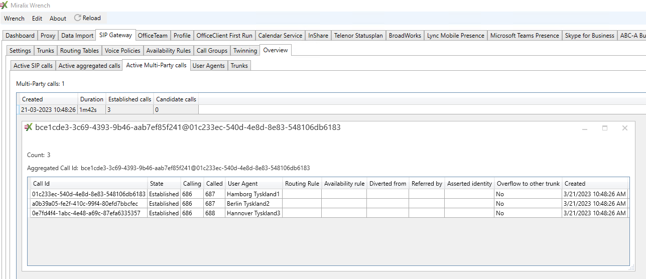
Task: Open the About menu
Action: pyautogui.click(x=58, y=18)
